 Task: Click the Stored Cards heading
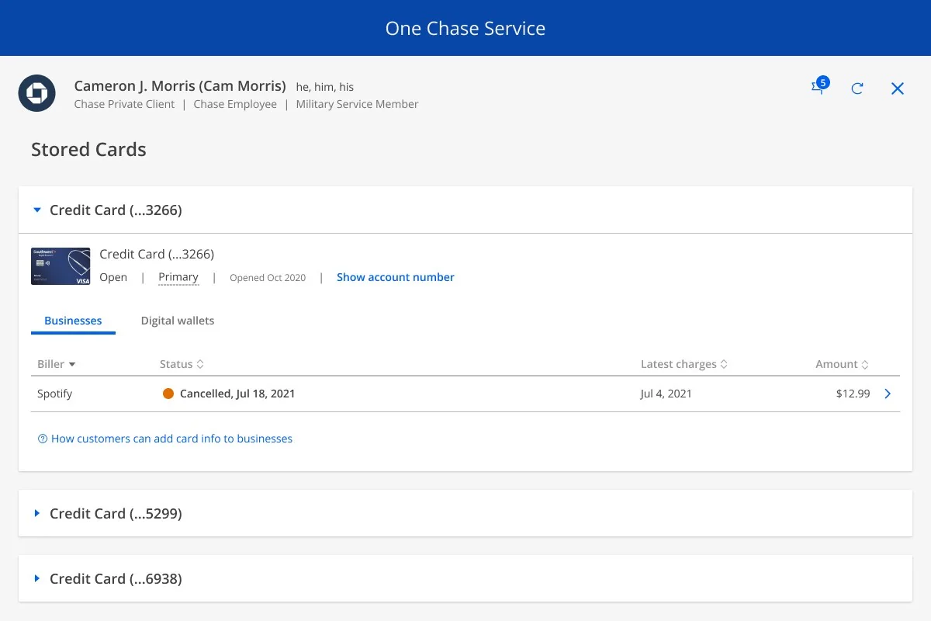click(x=88, y=150)
